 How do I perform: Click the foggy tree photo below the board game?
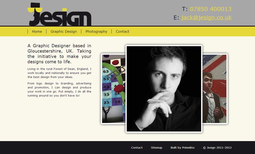pyautogui.click(x=113, y=115)
